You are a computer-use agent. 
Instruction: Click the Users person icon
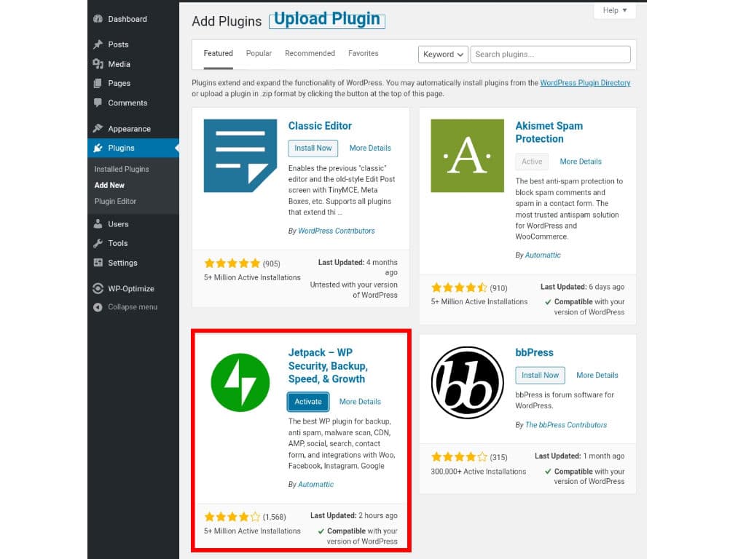98,224
